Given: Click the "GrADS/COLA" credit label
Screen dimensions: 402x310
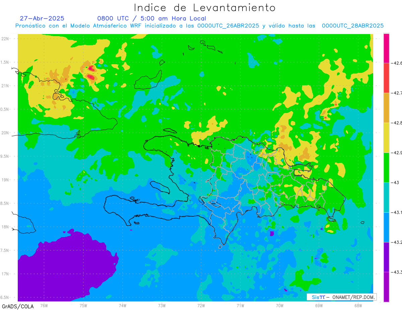Looking at the screenshot, I should click(17, 306).
